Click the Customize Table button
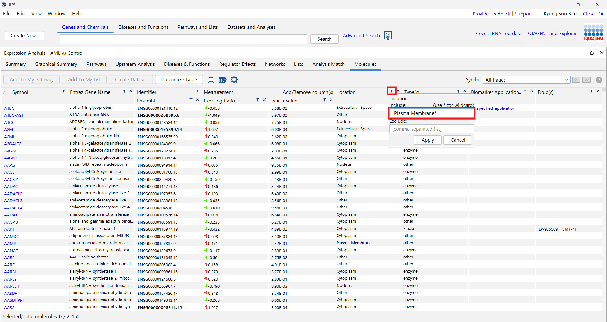607x322 pixels. click(179, 79)
